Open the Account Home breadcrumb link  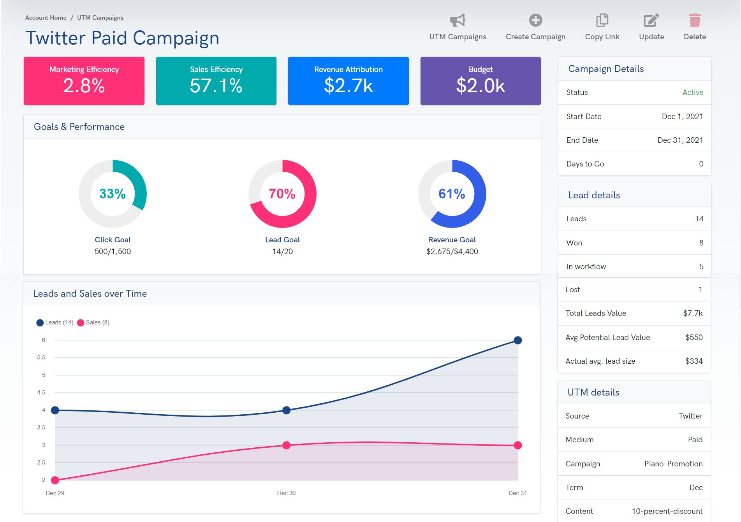point(46,18)
